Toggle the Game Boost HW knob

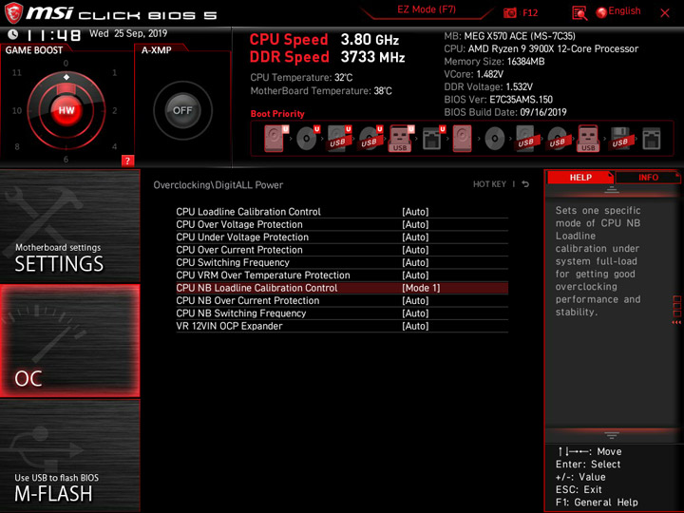coord(66,110)
